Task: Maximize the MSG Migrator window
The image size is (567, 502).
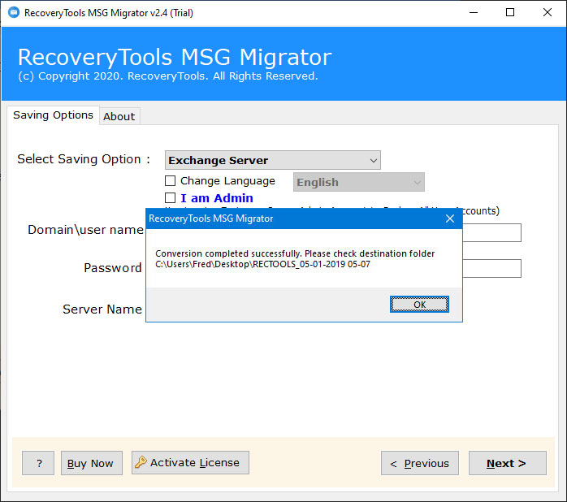Action: coord(510,13)
